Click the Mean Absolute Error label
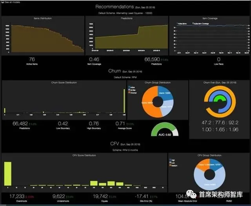The image size is (251, 206). coord(187,201)
